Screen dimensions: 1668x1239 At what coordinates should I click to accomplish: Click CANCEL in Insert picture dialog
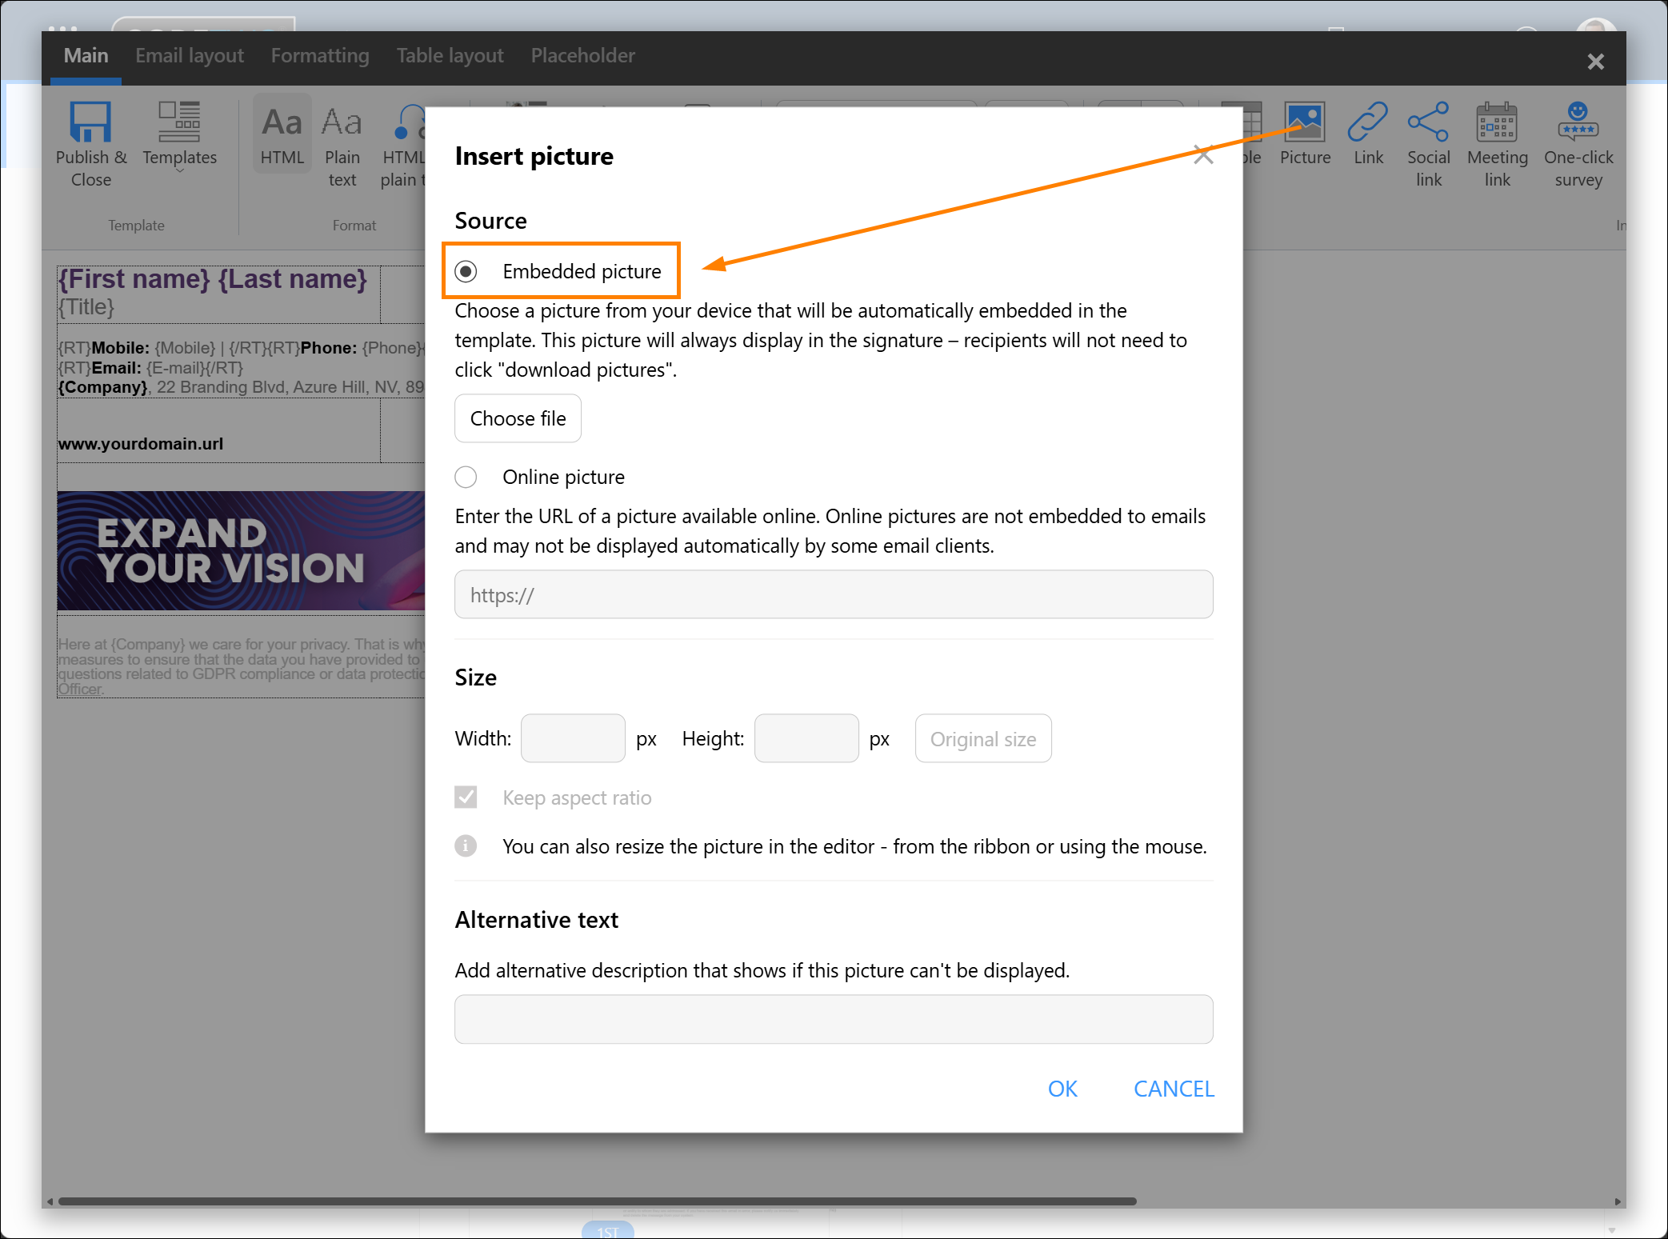[x=1174, y=1089]
